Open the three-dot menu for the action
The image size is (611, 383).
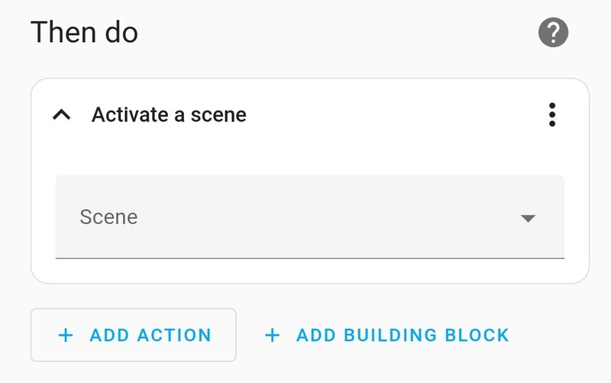point(551,115)
